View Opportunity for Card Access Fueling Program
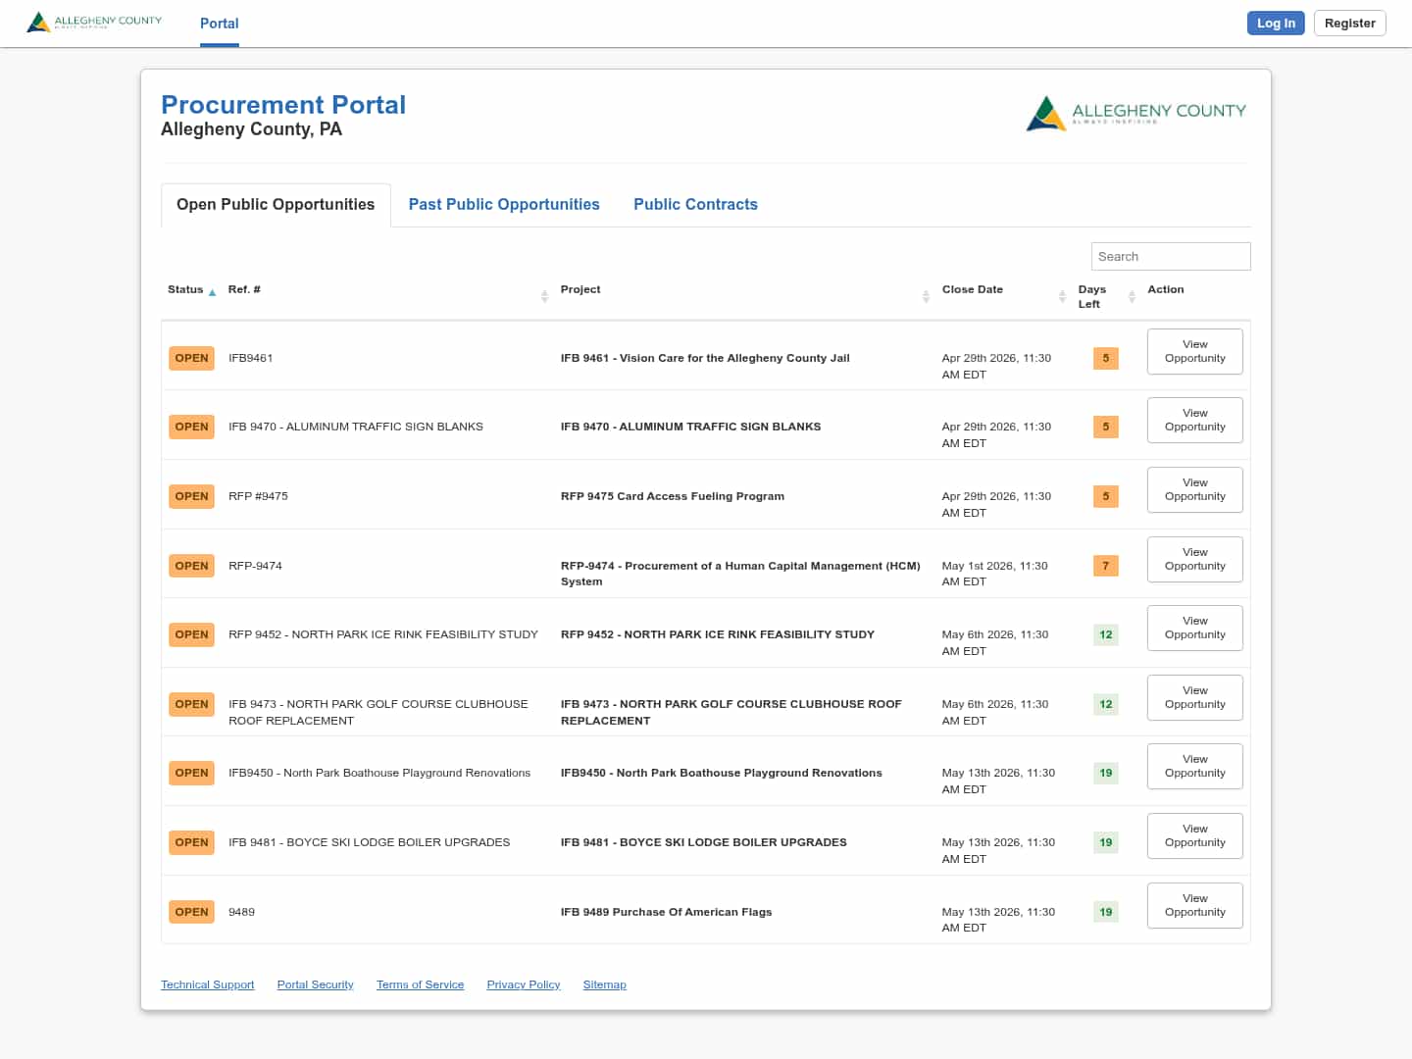 pyautogui.click(x=1194, y=489)
